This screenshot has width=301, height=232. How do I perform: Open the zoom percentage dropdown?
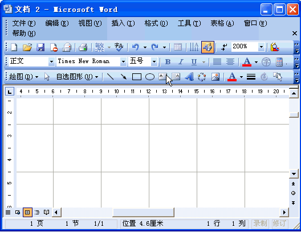click(x=261, y=47)
